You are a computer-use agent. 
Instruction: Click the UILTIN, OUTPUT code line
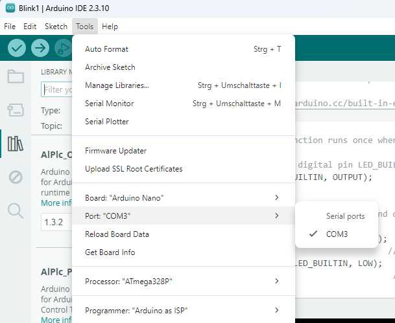(333, 177)
